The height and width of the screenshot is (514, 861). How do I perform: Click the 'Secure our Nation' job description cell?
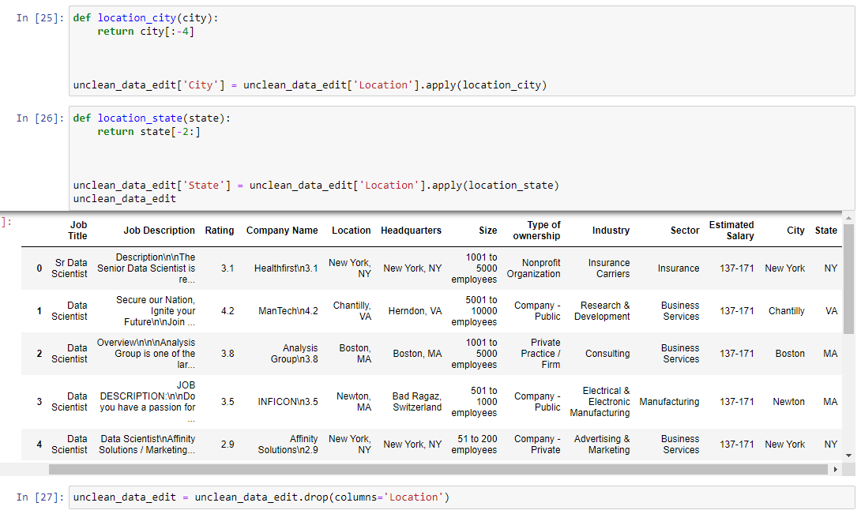click(156, 311)
